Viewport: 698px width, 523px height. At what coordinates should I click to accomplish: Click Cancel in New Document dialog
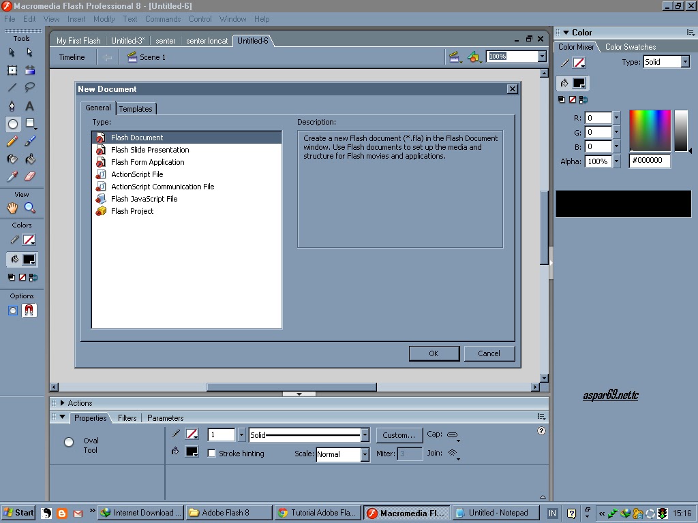489,353
